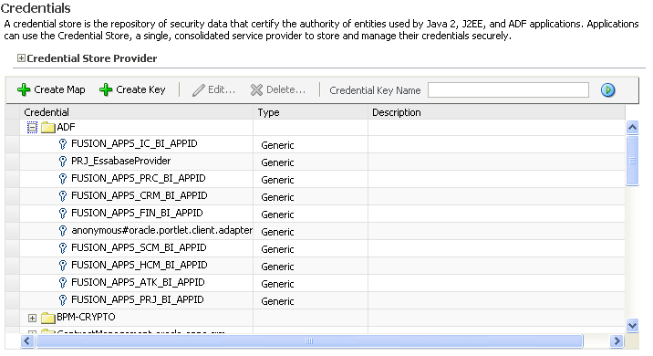Run credential key search with green arrow
Image resolution: width=653 pixels, height=356 pixels.
[x=607, y=90]
